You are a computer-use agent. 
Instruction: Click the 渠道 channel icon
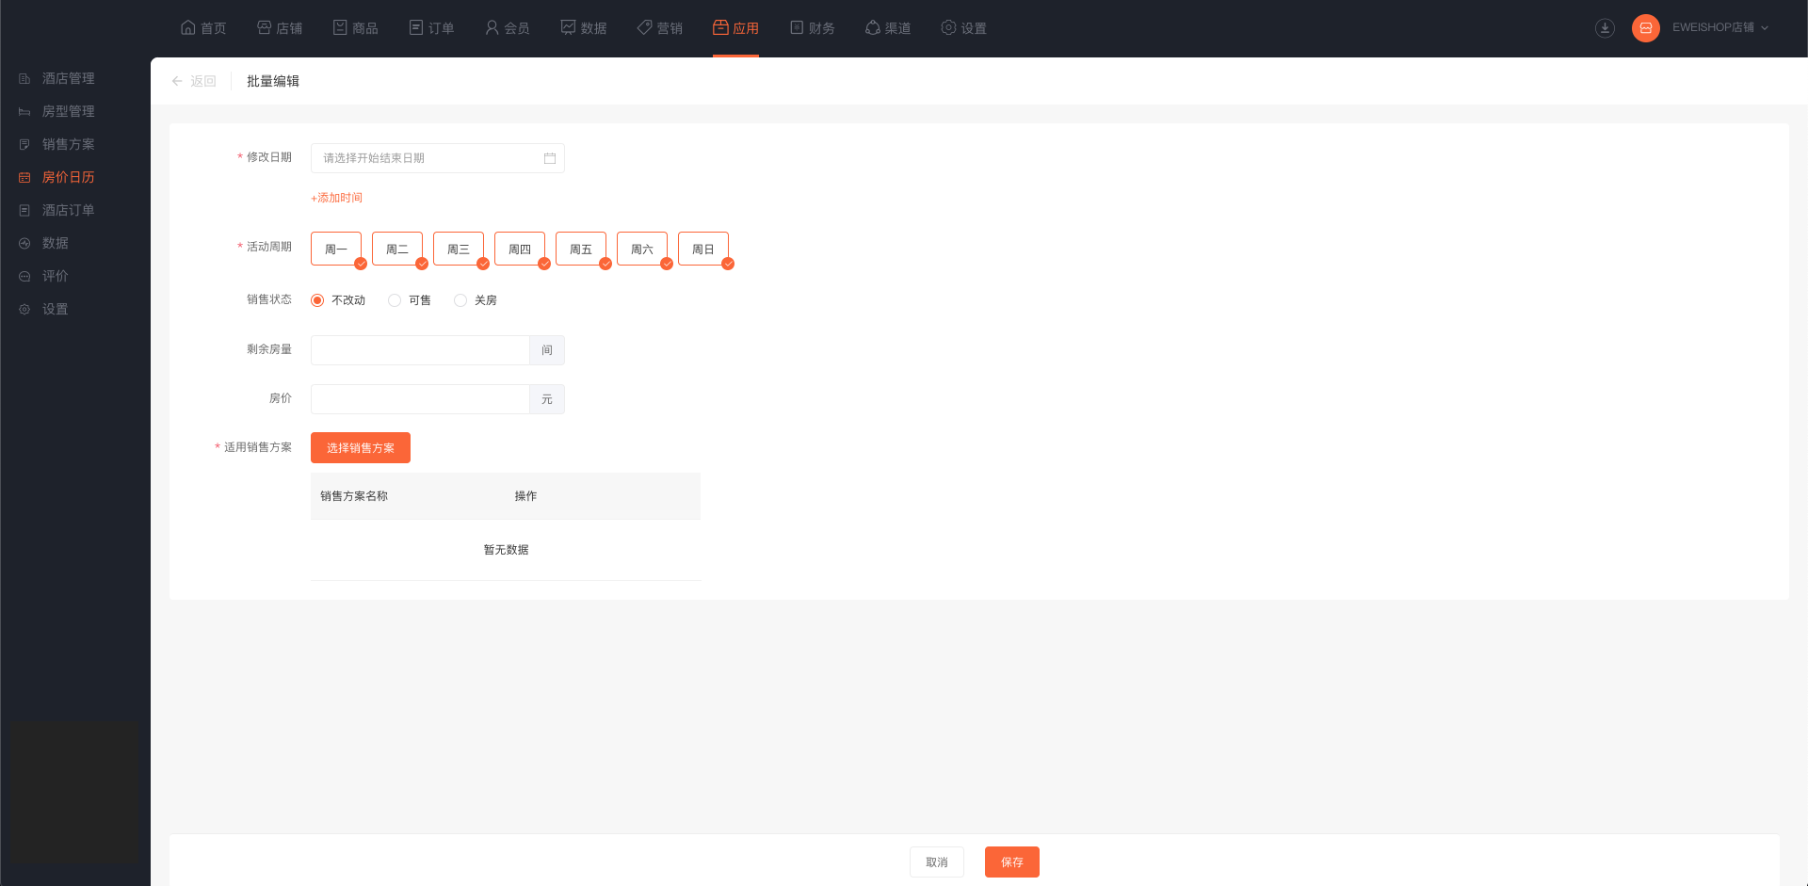[x=872, y=27]
